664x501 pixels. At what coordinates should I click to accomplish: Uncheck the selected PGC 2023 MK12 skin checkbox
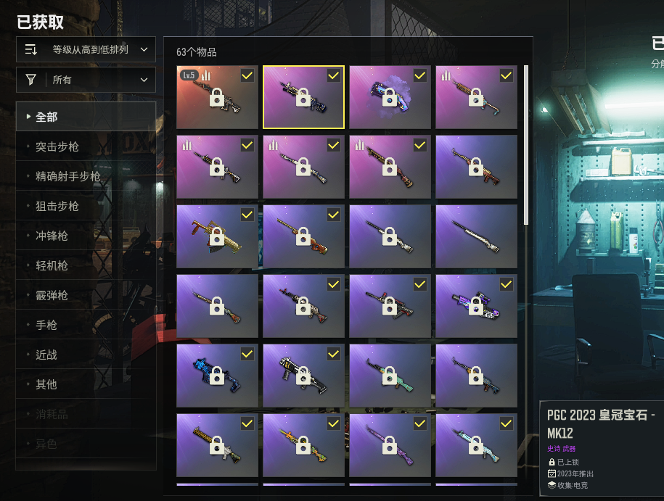[x=334, y=75]
